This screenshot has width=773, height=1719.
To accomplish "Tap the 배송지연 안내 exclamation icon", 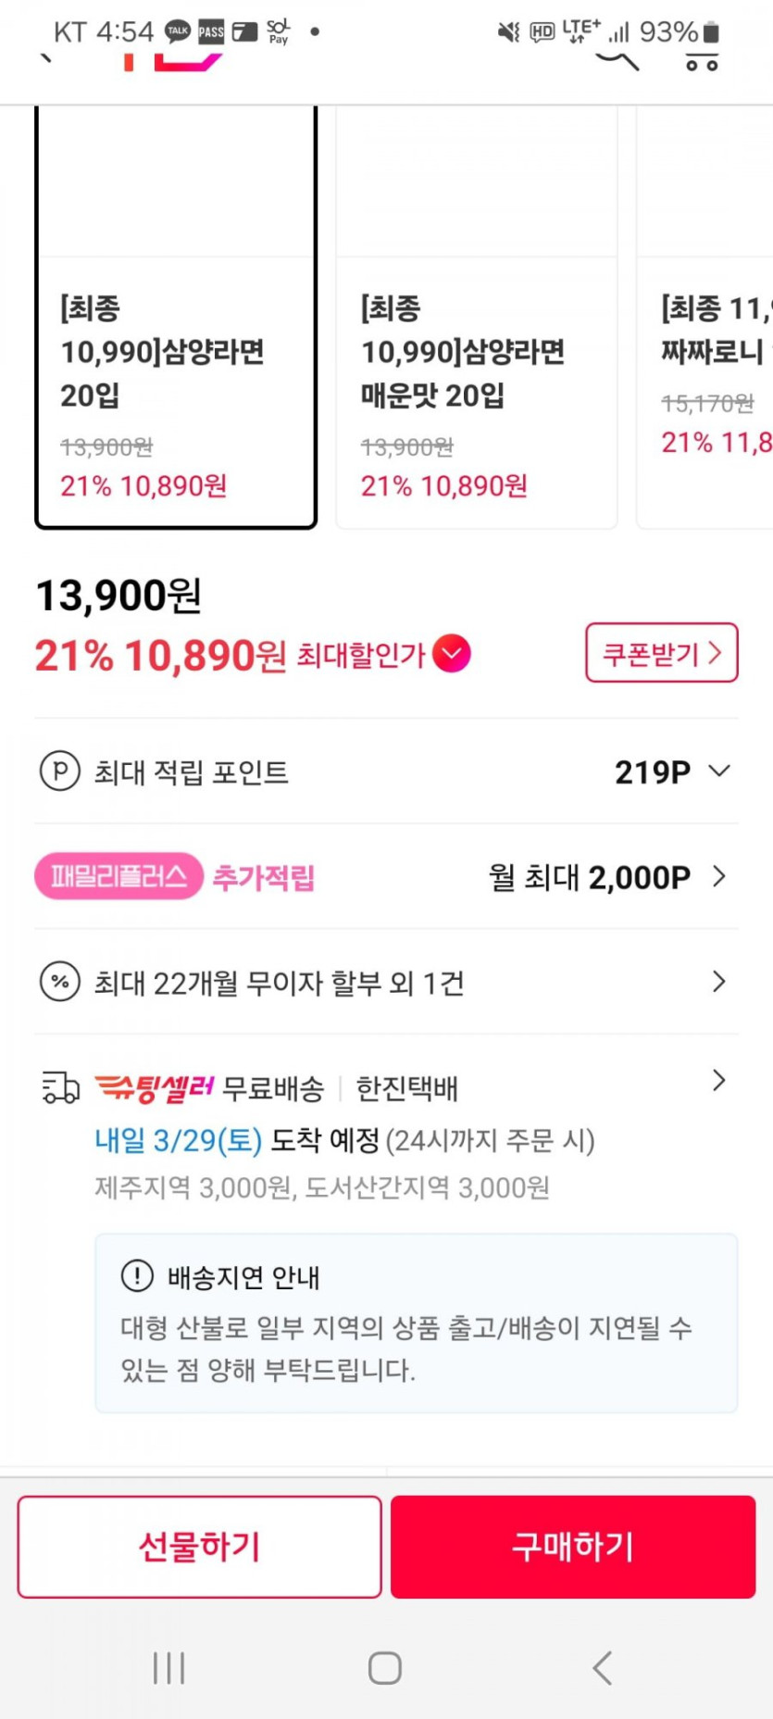I will pyautogui.click(x=137, y=1276).
